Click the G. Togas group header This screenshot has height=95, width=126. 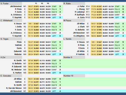coord(11,39)
